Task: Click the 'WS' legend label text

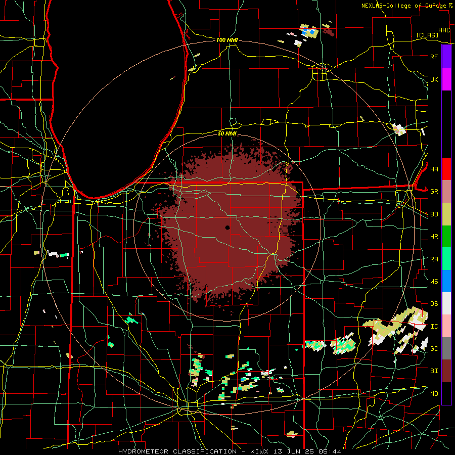Action: pos(434,281)
